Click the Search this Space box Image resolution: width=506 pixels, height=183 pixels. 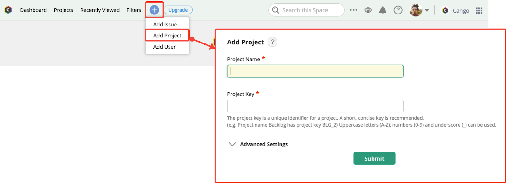click(306, 10)
